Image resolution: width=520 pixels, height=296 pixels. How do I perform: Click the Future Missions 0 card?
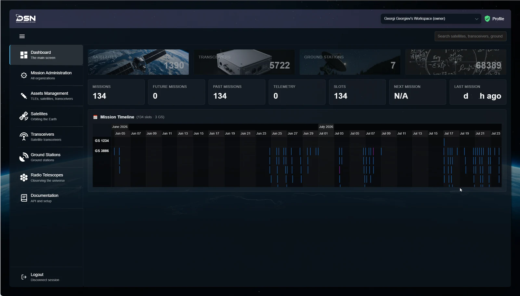pyautogui.click(x=176, y=92)
